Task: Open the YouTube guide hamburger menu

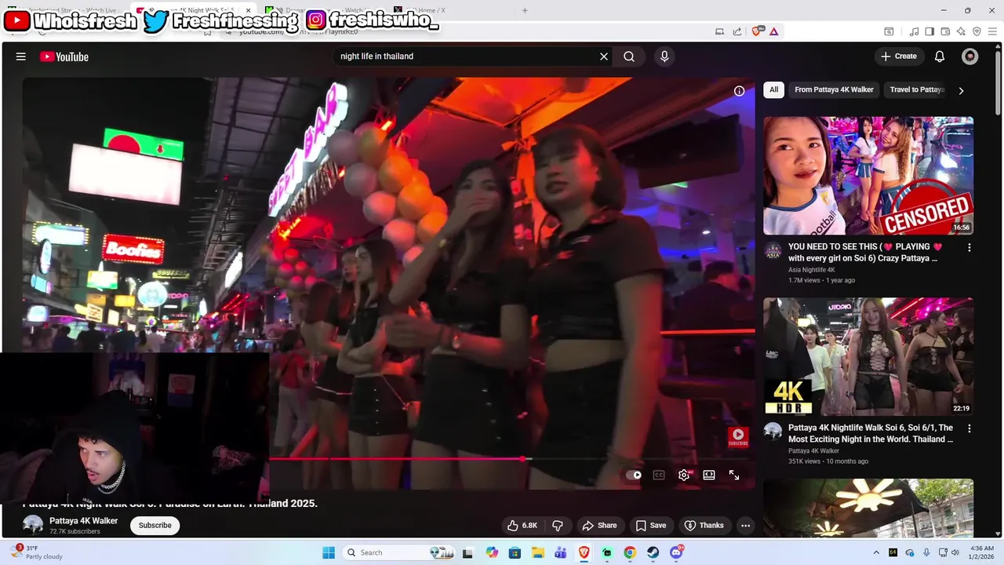Action: coord(21,56)
